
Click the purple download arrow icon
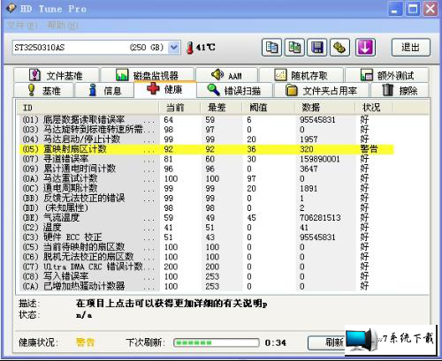pos(365,47)
